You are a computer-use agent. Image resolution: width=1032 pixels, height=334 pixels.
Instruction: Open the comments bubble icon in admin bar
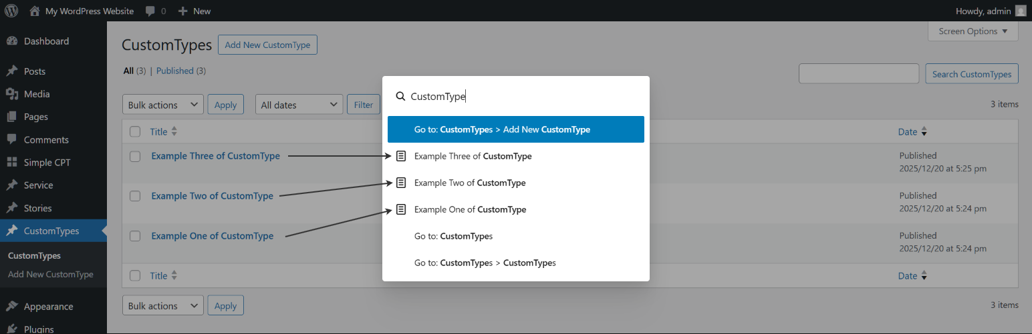pyautogui.click(x=150, y=11)
